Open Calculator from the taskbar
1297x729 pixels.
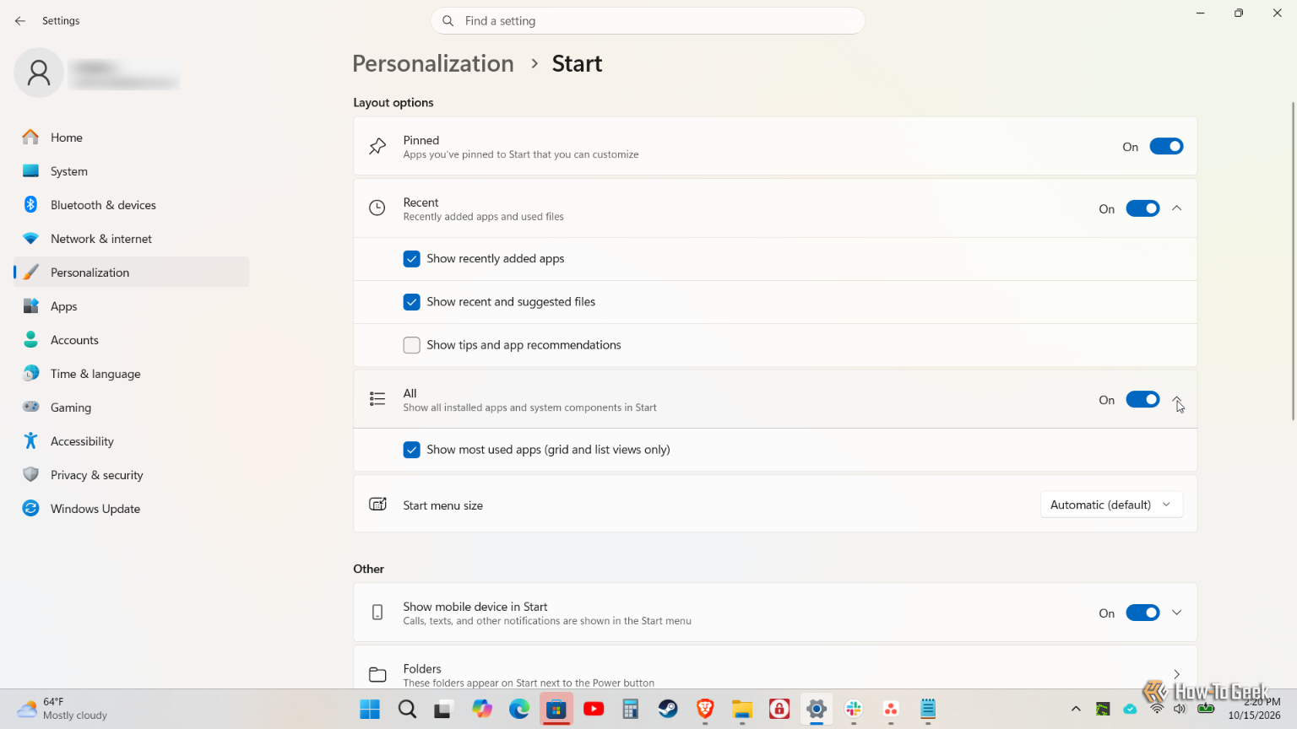click(x=631, y=710)
